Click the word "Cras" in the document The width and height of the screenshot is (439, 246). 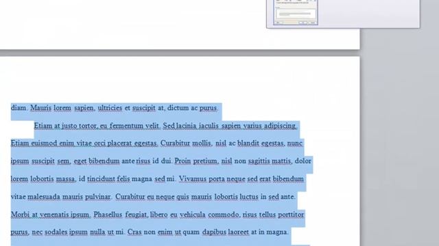pos(134,232)
